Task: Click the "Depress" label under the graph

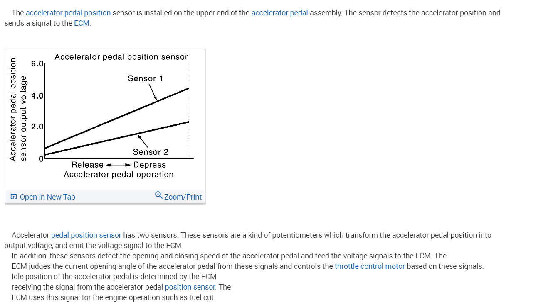Action: [x=150, y=165]
